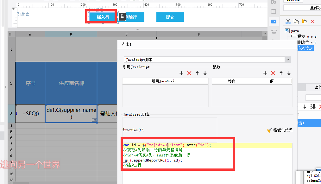
Task: Click the widget-control dropdown marker in cell B3
Action: 94,120
